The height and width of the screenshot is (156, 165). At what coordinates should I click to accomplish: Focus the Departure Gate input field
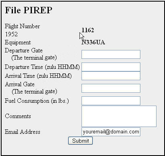[111, 54]
